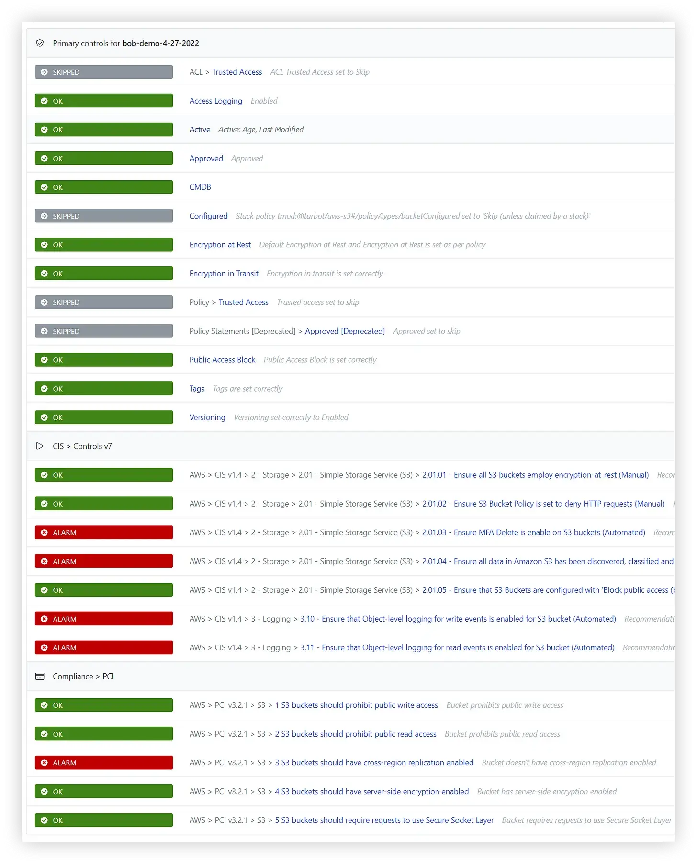Click 'ACL Trusted Access set to Skip' text

click(320, 72)
